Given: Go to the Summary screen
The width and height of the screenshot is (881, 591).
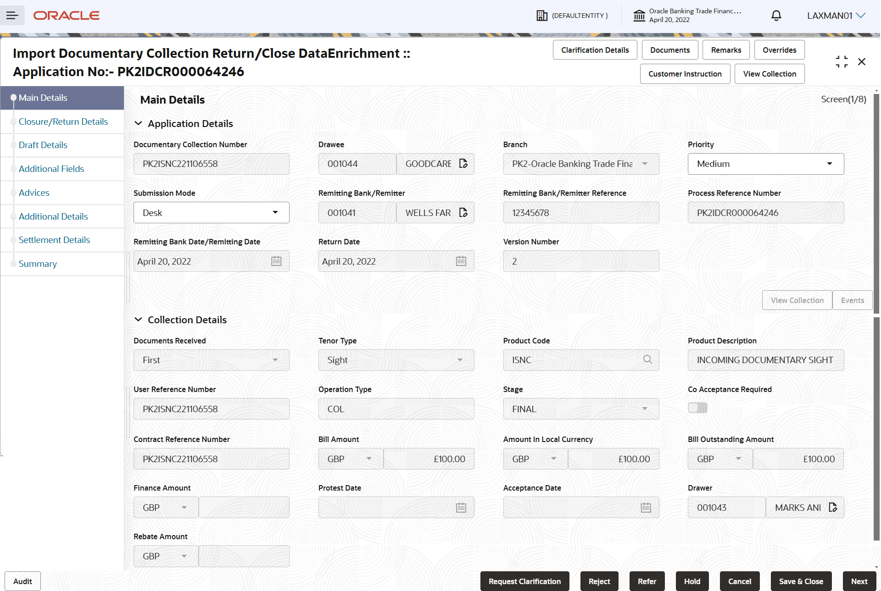Looking at the screenshot, I should click(38, 264).
